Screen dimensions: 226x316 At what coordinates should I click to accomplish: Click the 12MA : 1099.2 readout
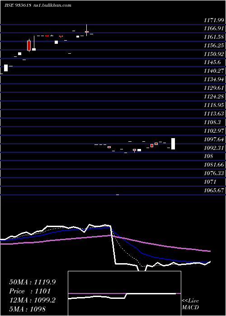[x=33, y=300]
